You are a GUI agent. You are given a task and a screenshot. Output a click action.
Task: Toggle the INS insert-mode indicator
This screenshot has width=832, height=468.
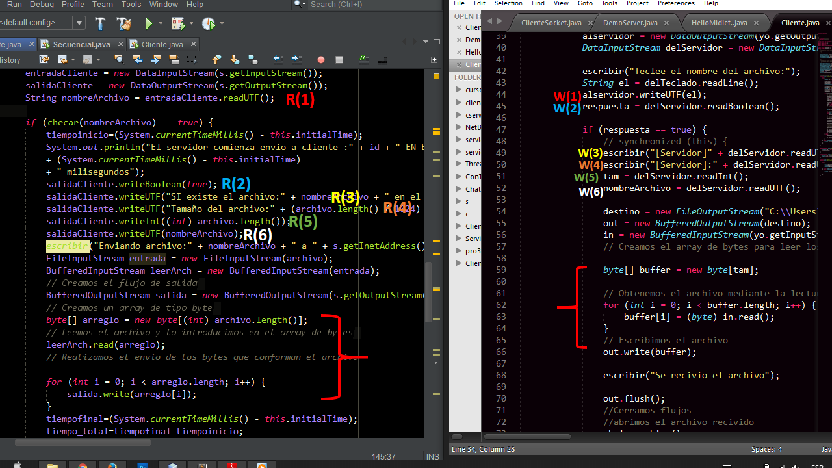[x=432, y=456]
